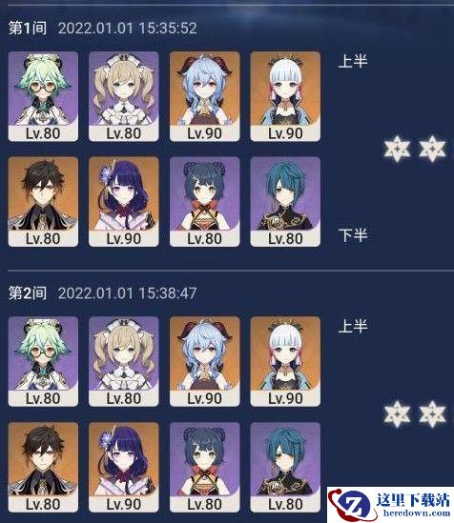
Task: Click Sucrose portrait in Chamber 2 first half
Action: (43, 362)
